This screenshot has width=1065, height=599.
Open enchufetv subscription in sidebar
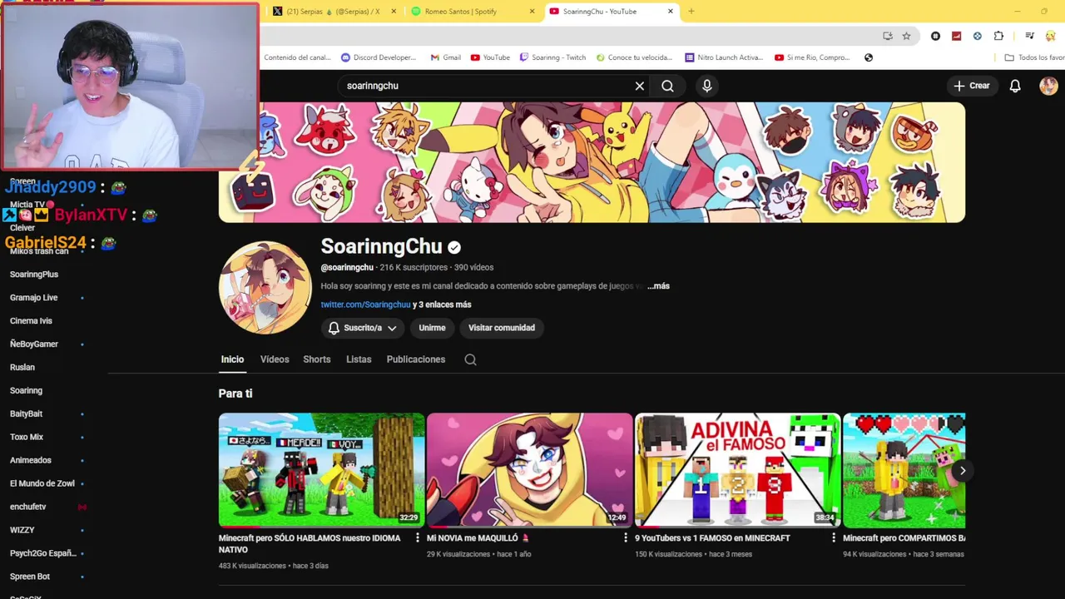pos(28,507)
